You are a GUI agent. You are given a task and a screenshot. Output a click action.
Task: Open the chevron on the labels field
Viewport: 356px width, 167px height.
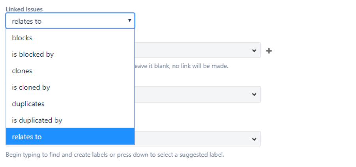[254, 139]
